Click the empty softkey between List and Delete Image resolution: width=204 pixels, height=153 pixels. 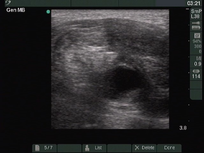pos(119,148)
